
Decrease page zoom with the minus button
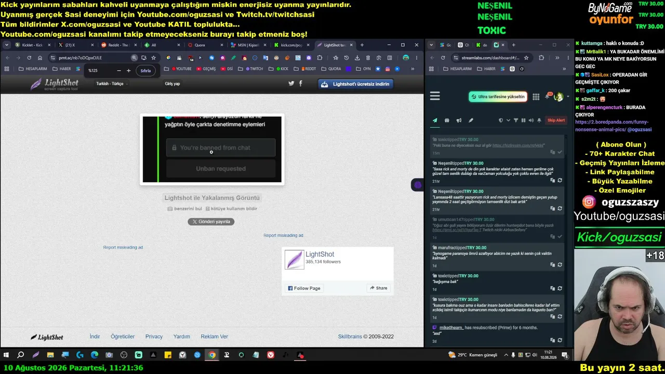click(118, 71)
